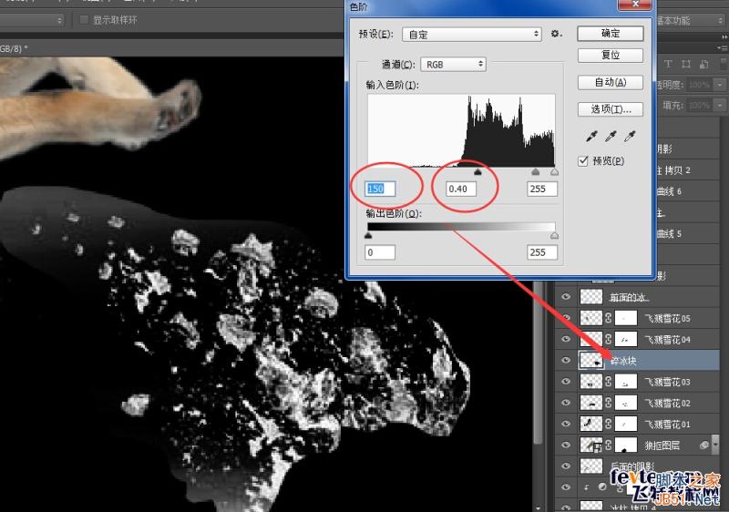Click the 确定 OK button
This screenshot has width=729, height=512.
click(x=611, y=34)
